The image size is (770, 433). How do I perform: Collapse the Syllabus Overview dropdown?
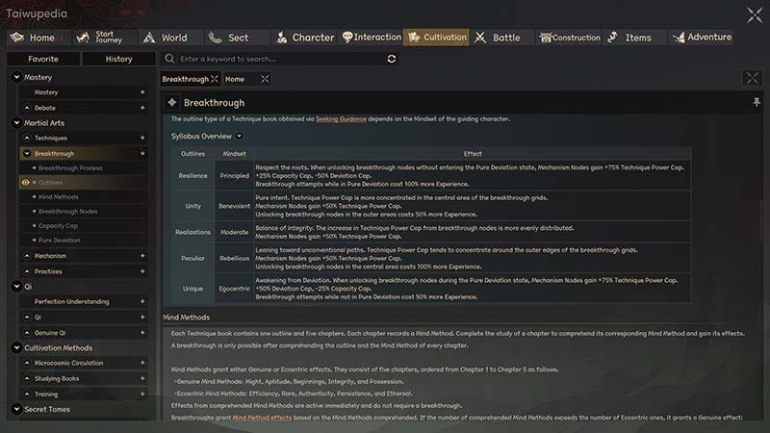pyautogui.click(x=239, y=136)
